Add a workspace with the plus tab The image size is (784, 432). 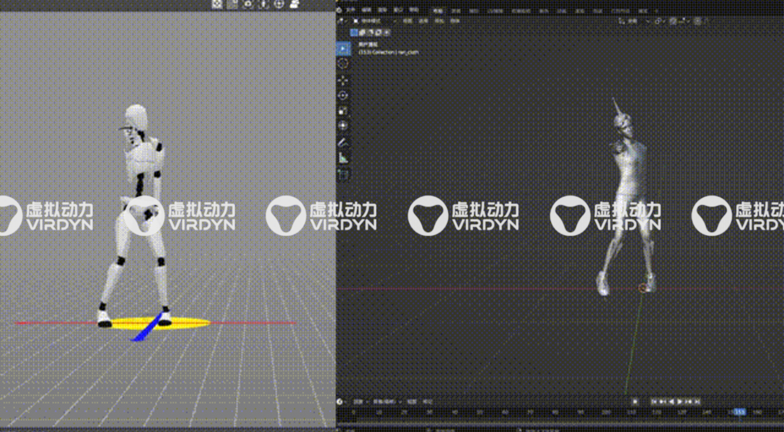coord(656,11)
